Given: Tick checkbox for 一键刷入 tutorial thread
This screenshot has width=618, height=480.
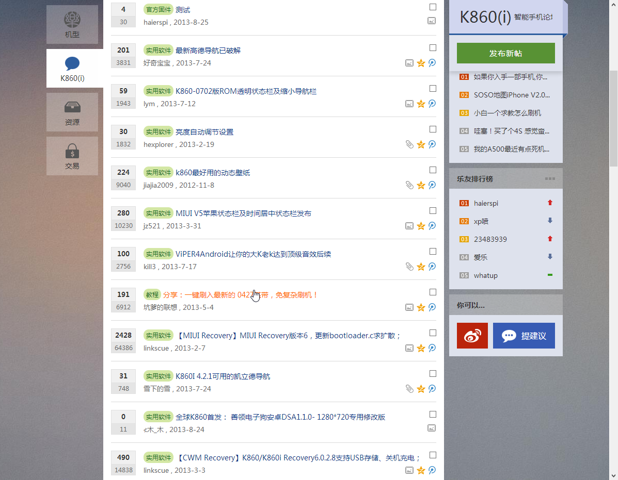Looking at the screenshot, I should [433, 292].
